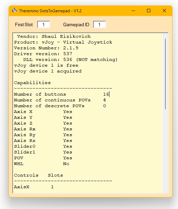Click the 'First Slot' label
This screenshot has height=209, width=178.
[x=24, y=25]
